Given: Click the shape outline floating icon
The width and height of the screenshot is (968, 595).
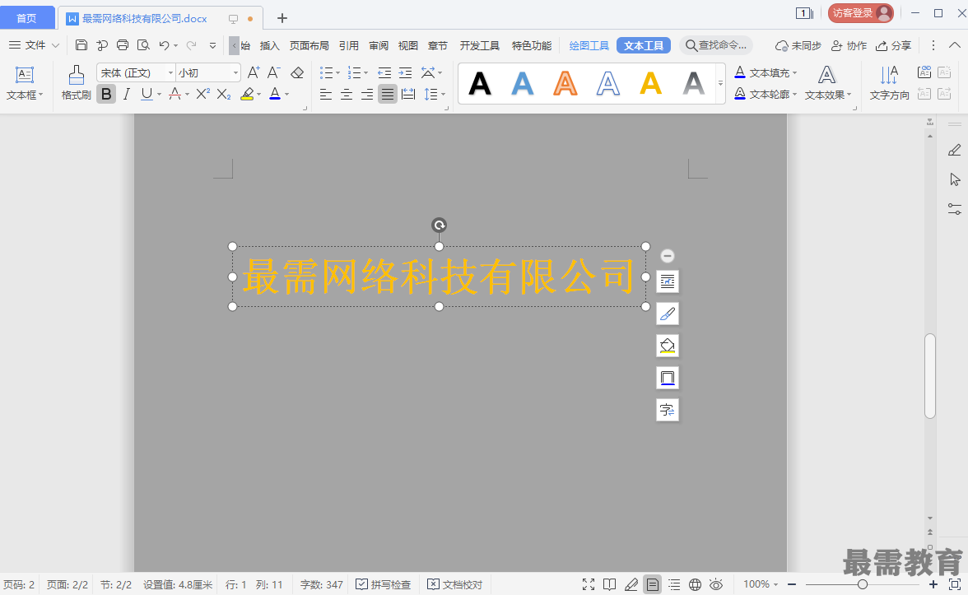Looking at the screenshot, I should (x=668, y=378).
